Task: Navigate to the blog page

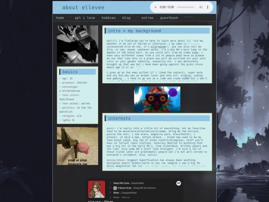Action: (126, 17)
